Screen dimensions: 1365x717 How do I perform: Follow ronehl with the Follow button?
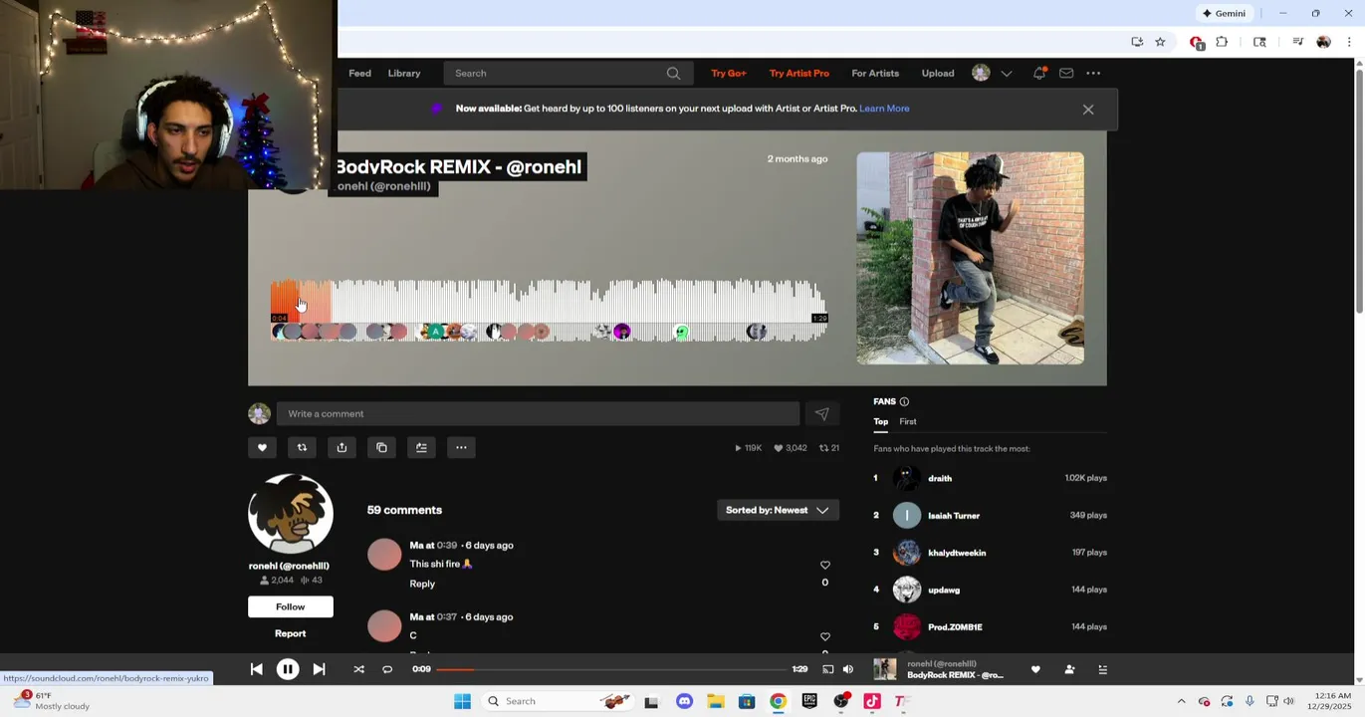pyautogui.click(x=291, y=606)
